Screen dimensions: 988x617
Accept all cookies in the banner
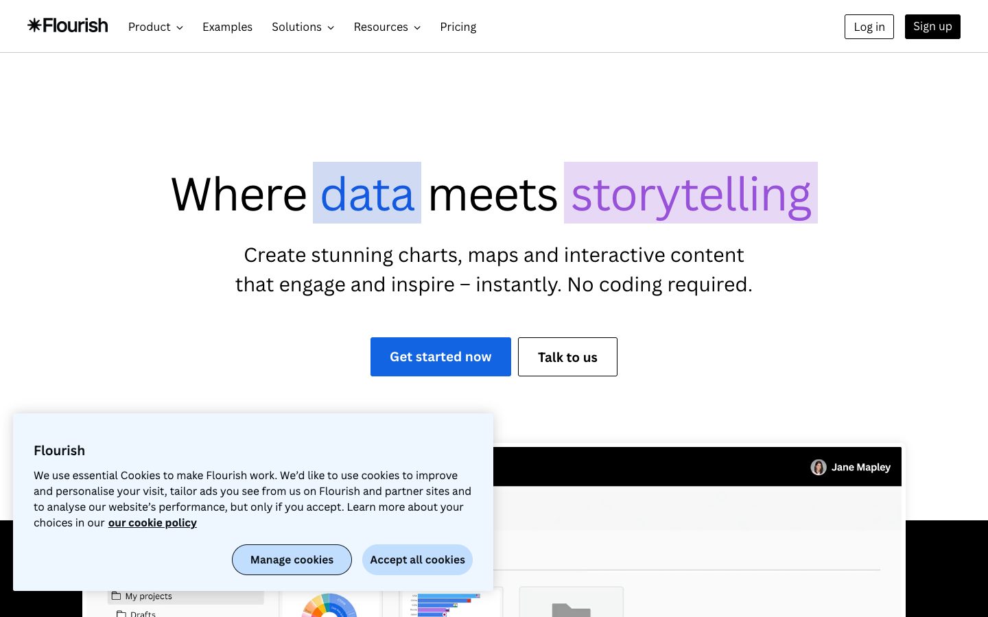(417, 560)
